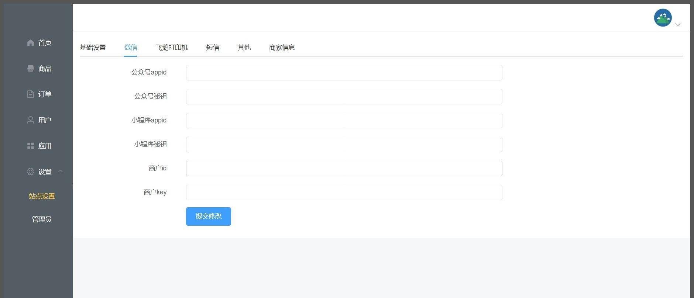Screen dimensions: 694x298
Task: Open 管理员 in the sidebar
Action: tap(42, 219)
